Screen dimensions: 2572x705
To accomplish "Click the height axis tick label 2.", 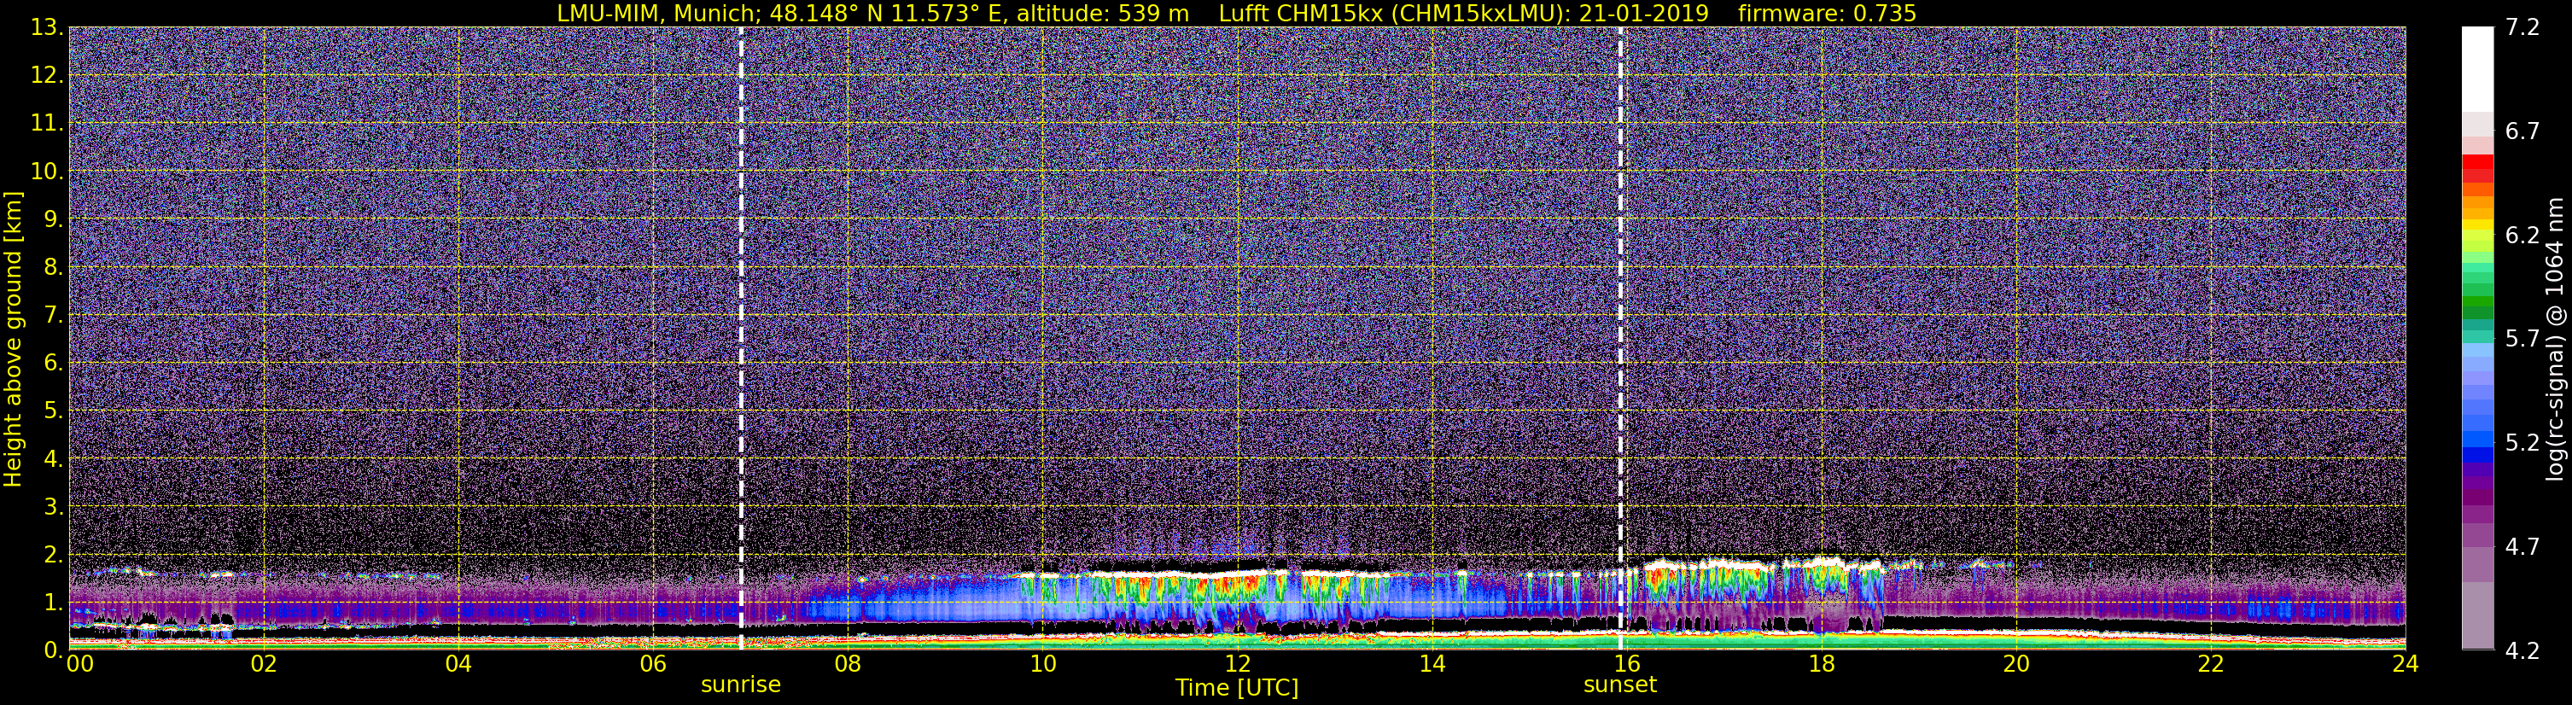I will coord(53,556).
